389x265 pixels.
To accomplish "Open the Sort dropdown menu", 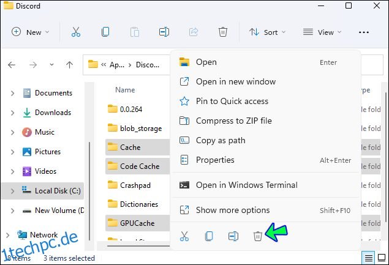I will tap(268, 32).
